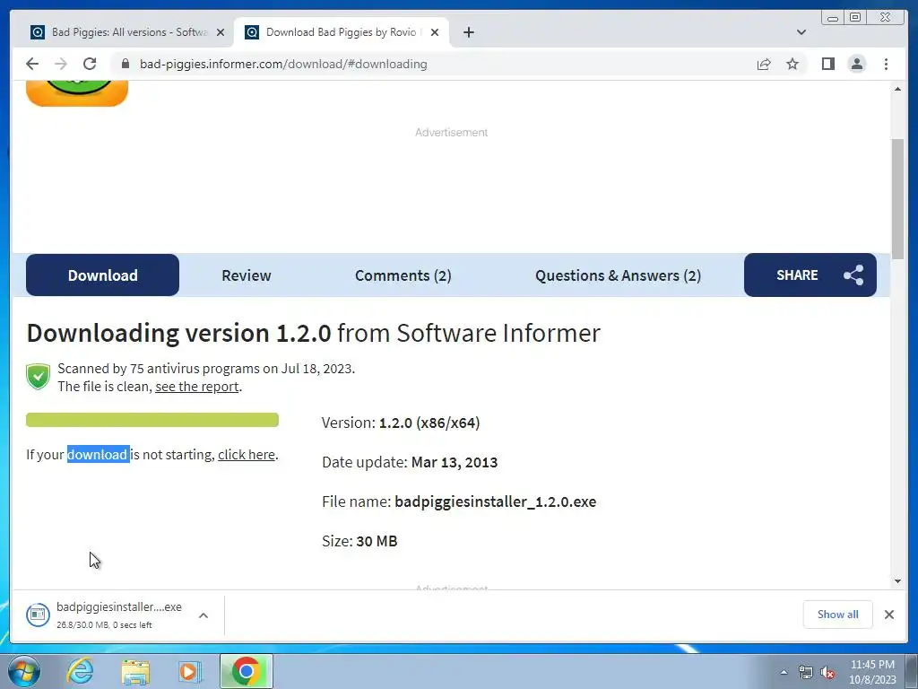Open Windows Media Player from taskbar

click(x=189, y=671)
